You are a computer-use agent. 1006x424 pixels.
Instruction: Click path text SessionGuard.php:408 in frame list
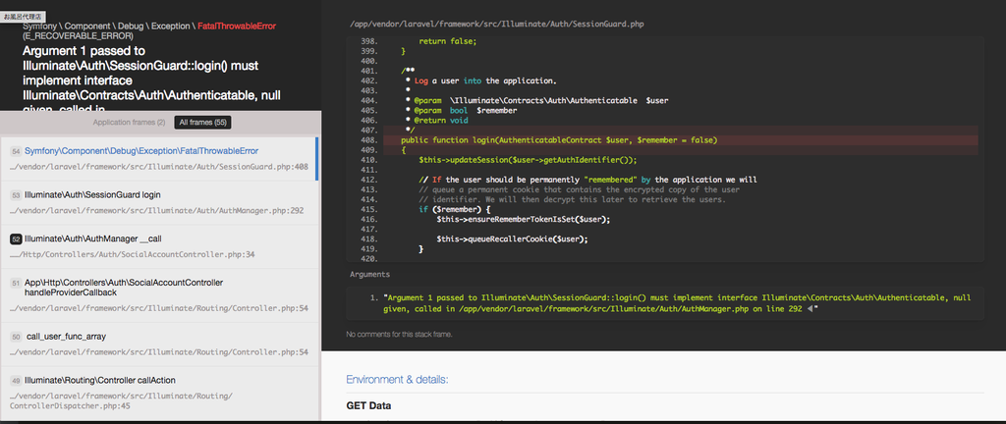(x=160, y=167)
